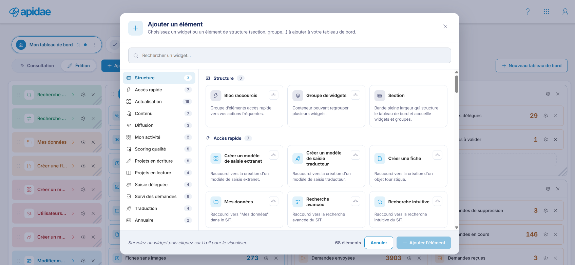Viewport: 575px width, 265px height.
Task: Open settings gear of Mes données widget
Action: click(x=83, y=142)
